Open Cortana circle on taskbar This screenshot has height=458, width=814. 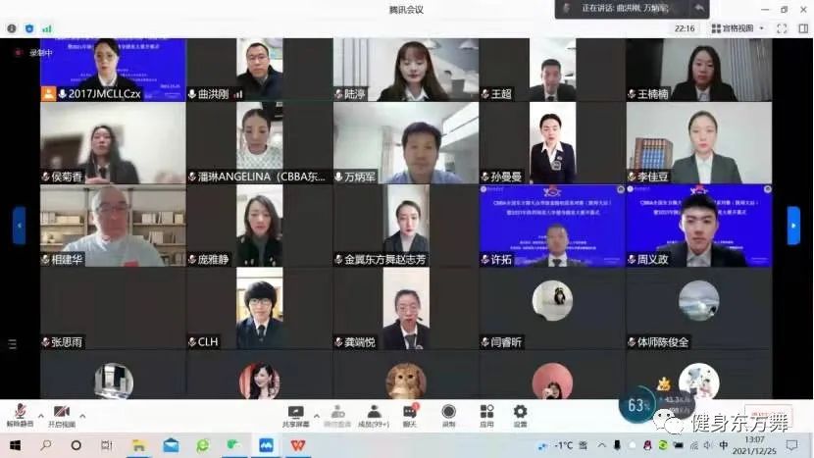point(76,445)
